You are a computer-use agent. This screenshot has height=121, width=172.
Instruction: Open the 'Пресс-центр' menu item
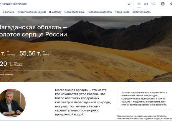coord(122,12)
